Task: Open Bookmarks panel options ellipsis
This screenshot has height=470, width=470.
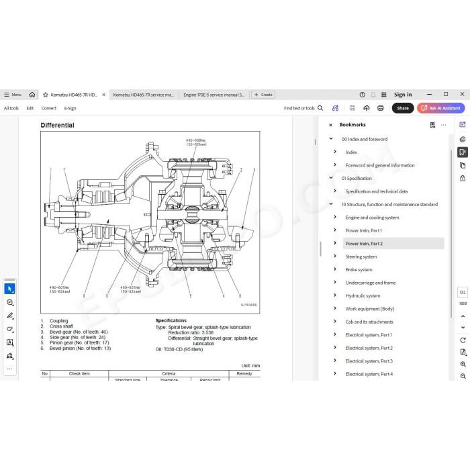Action: pyautogui.click(x=444, y=125)
